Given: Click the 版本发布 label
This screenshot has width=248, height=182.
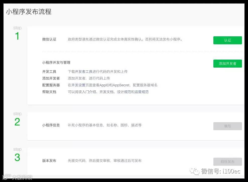Looking at the screenshot, I should [x=49, y=161].
